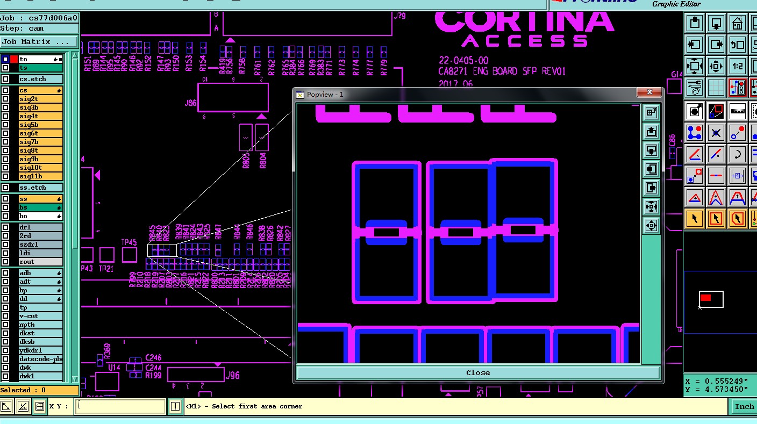Screen dimensions: 757x424
Task: Click layer list scrollbar down arrow
Action: coord(75,379)
